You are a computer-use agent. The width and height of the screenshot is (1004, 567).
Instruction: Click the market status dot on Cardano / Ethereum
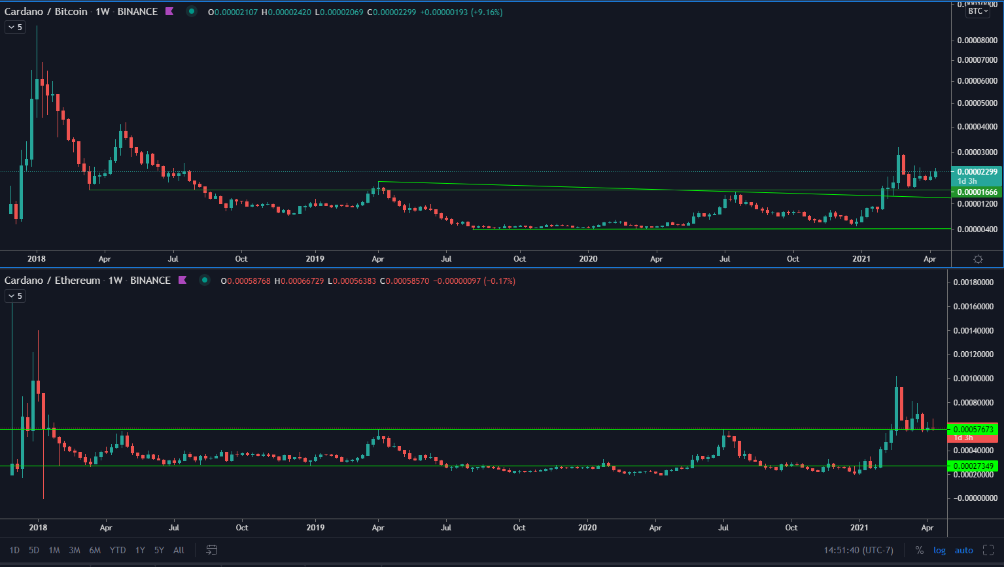click(205, 281)
